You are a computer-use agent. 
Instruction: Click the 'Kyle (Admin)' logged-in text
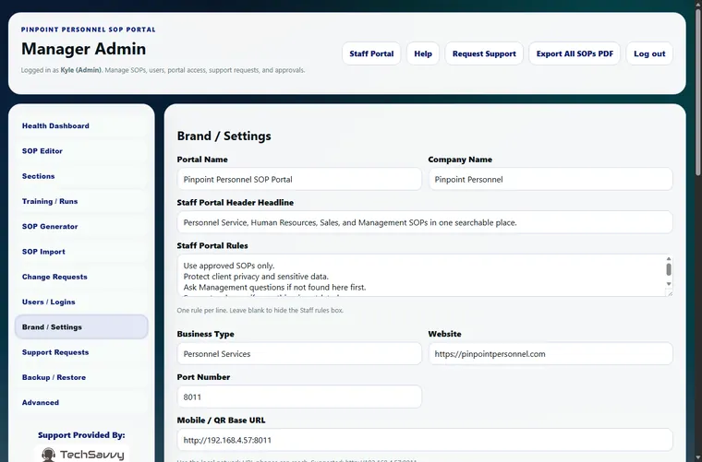click(81, 70)
